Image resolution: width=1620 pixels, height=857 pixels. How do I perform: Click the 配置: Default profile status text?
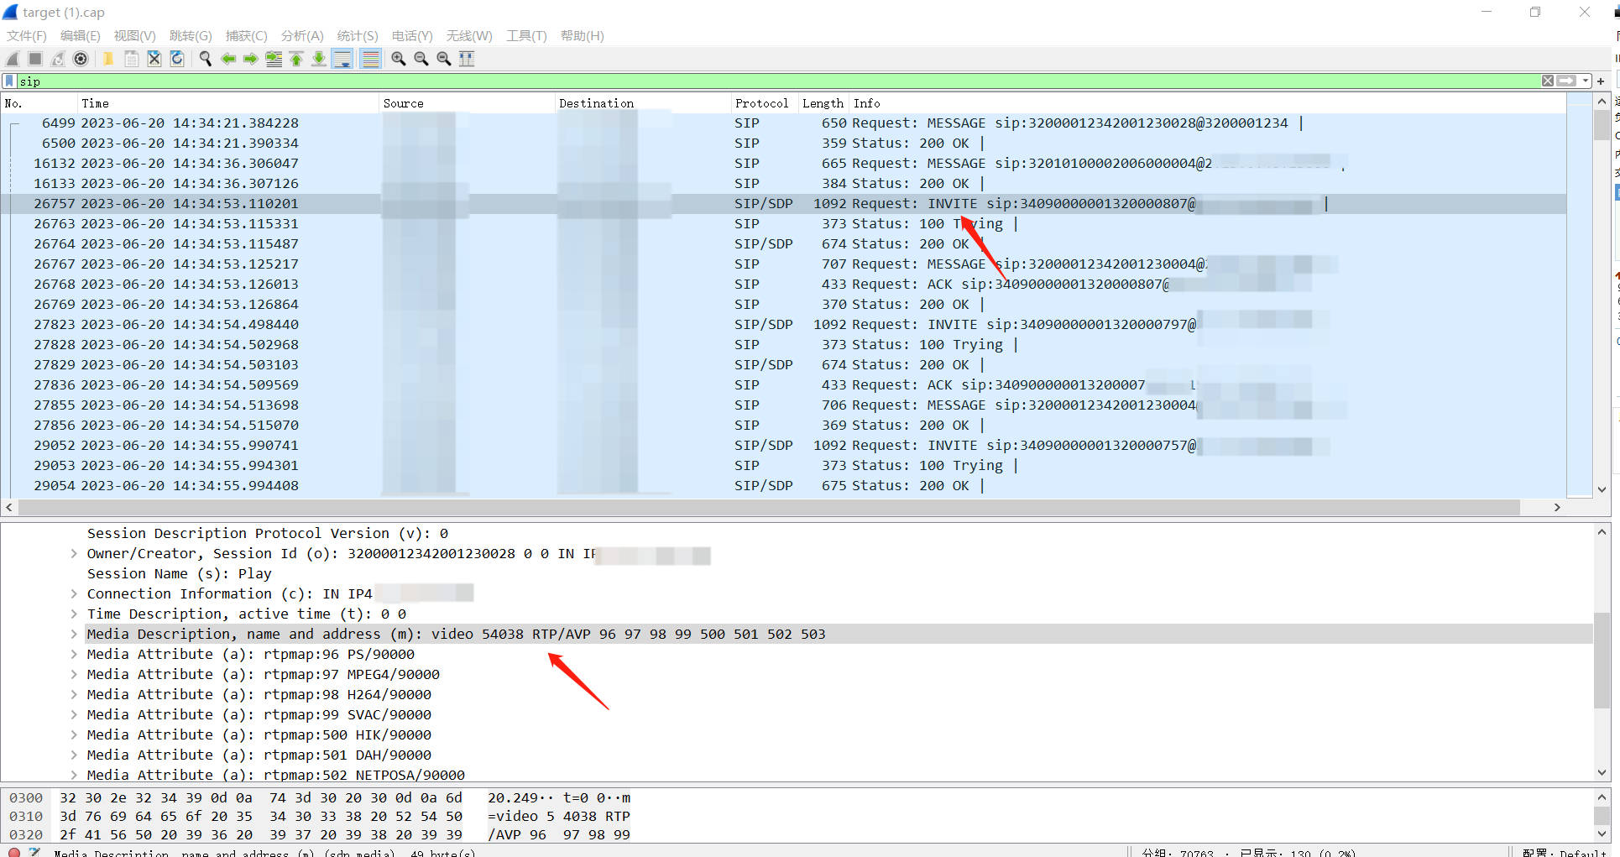[1566, 852]
